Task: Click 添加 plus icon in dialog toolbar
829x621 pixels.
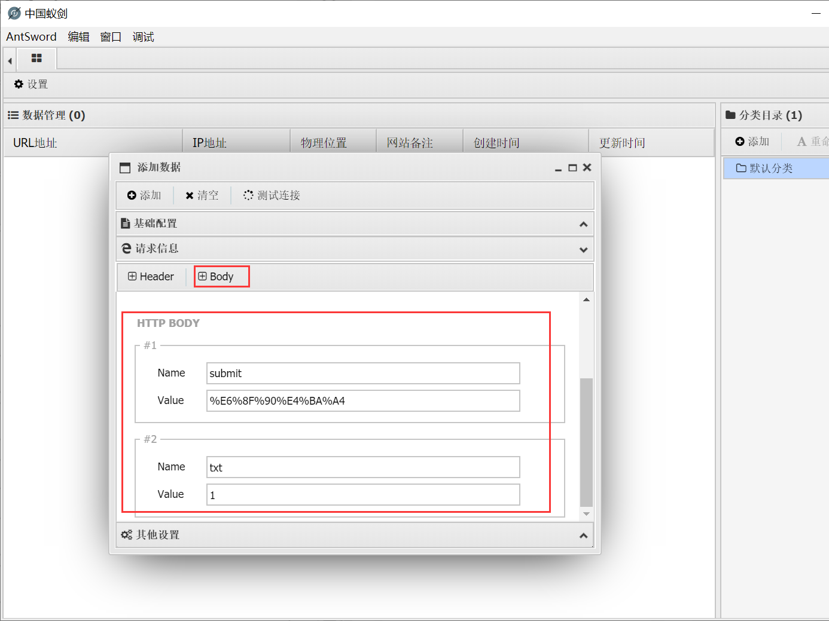Action: tap(144, 195)
